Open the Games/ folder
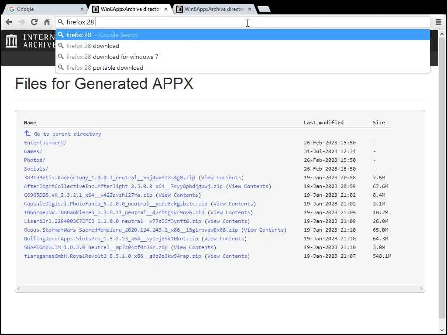Screen dimensions: 447x335 [x=33, y=151]
